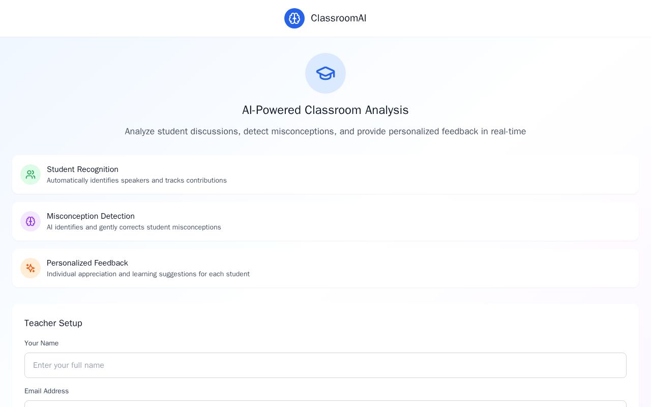Image resolution: width=651 pixels, height=407 pixels.
Task: Click the graduation cap icon
Action: tap(325, 73)
